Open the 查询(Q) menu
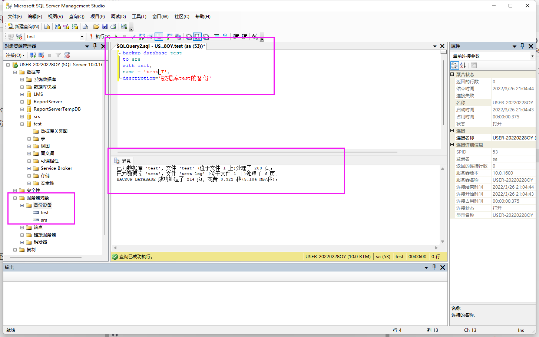Viewport: 539px width, 337px height. tap(76, 17)
